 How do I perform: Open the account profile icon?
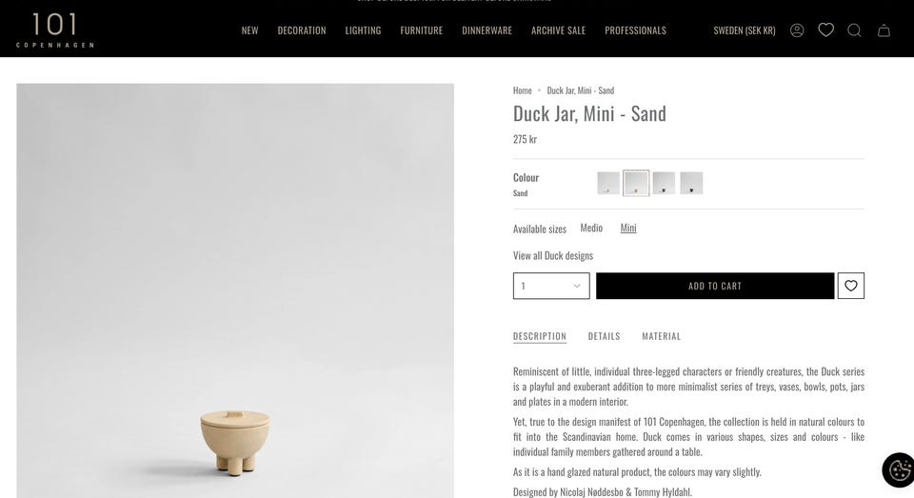click(x=797, y=30)
